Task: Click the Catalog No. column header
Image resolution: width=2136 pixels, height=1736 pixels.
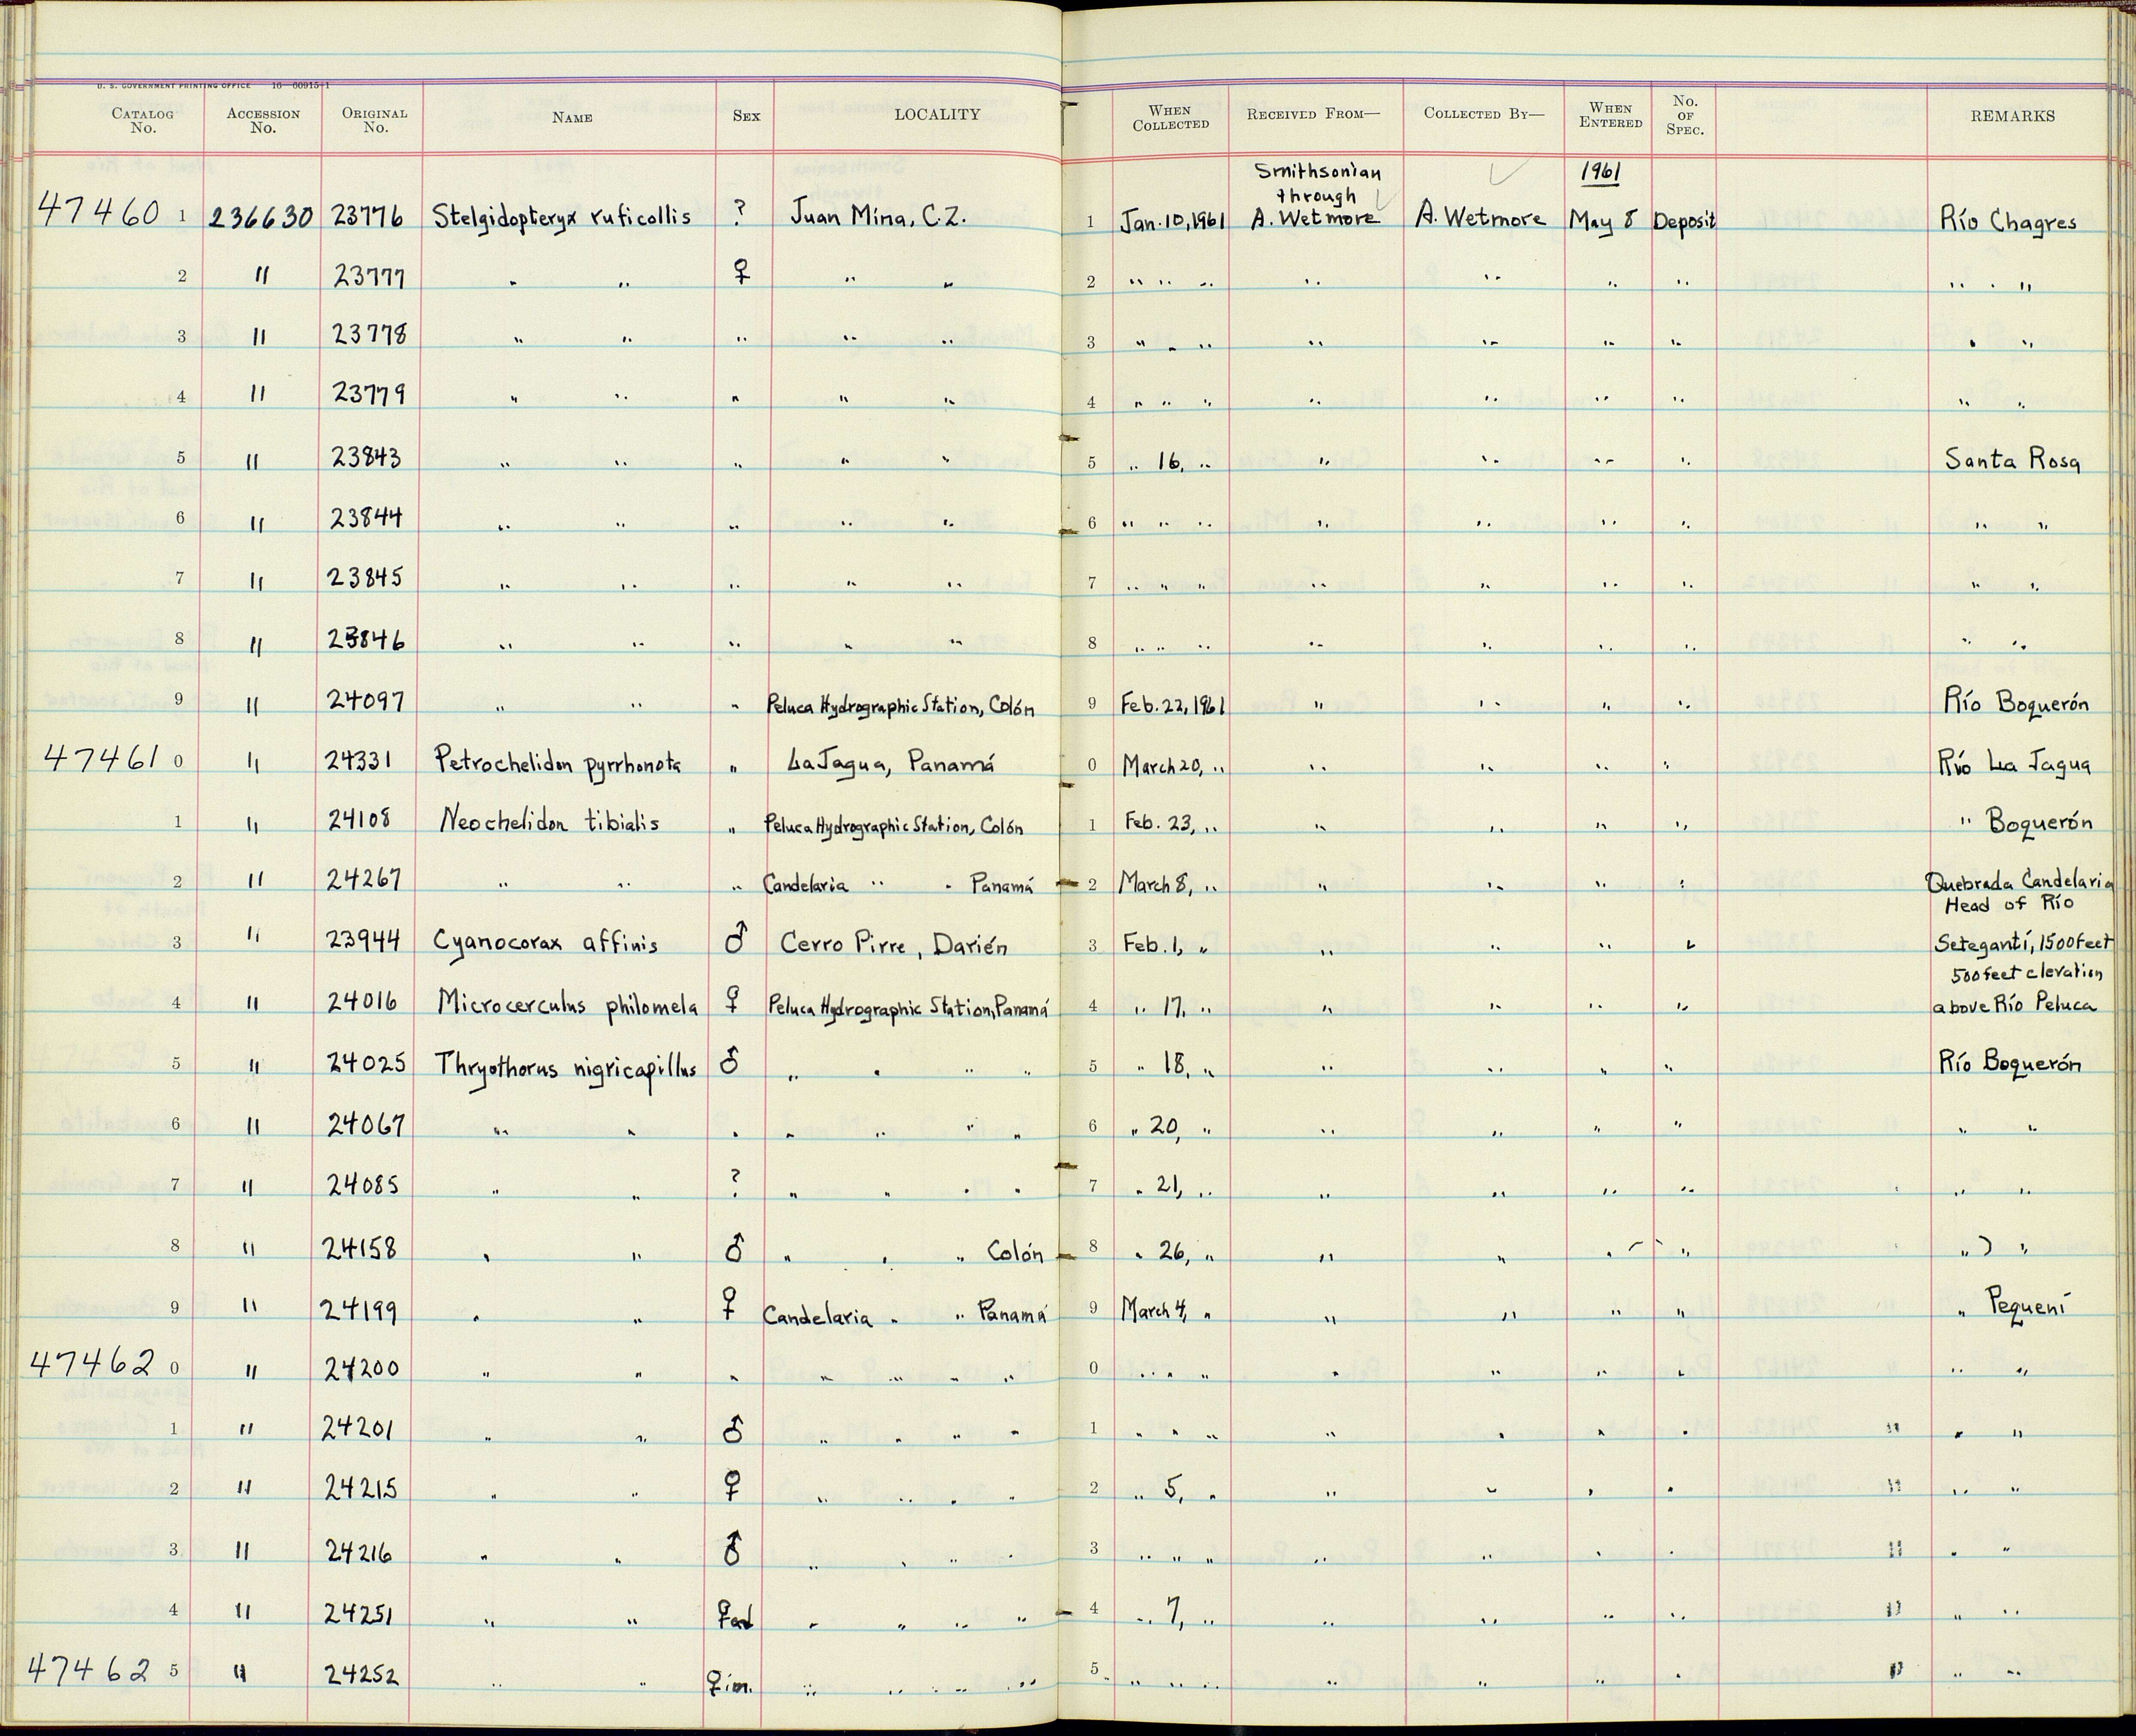Action: 143,121
